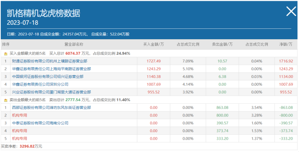The height and width of the screenshot is (152, 299).
Task: Select net amount 1716.92
Action: tap(286, 61)
